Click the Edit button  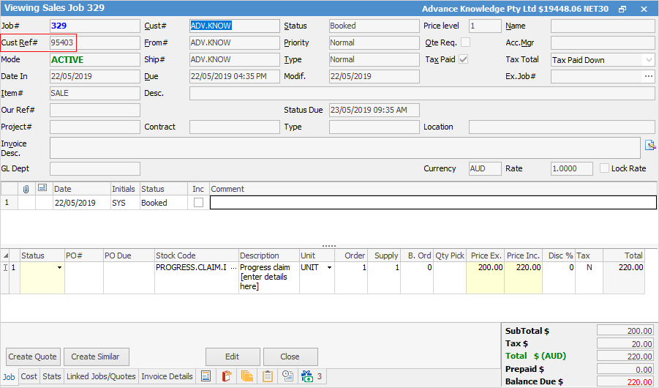[232, 357]
